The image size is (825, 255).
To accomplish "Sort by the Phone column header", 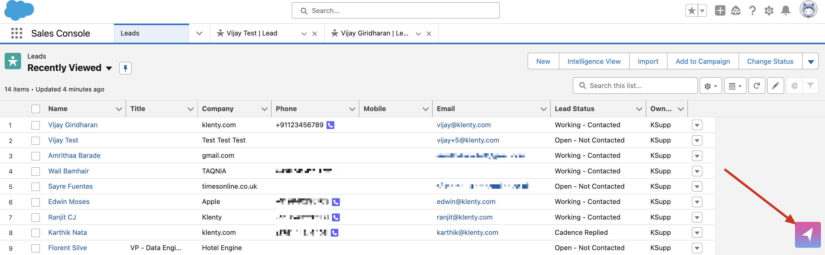I will (x=286, y=109).
